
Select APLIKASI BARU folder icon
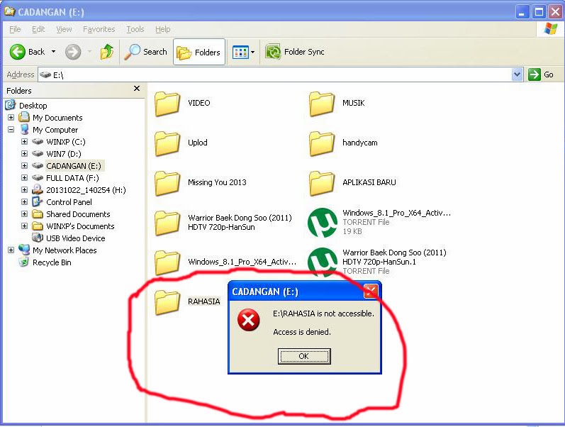pyautogui.click(x=321, y=183)
